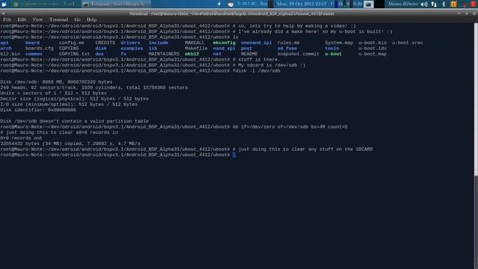Click 'COPYING.txt' file name
The height and width of the screenshot is (269, 478).
(x=75, y=54)
